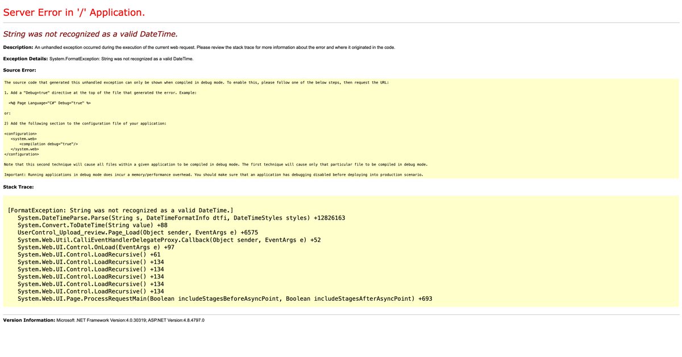Click the '<compilation debug="true"/>' line
682x357 pixels.
48,144
